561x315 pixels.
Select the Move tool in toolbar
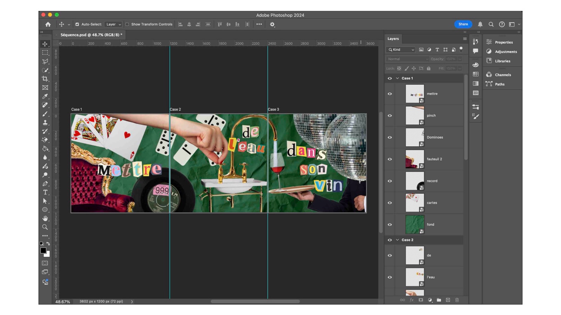[x=45, y=44]
